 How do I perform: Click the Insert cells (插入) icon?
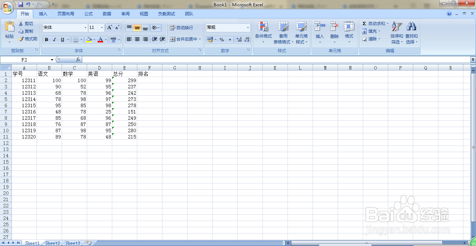click(x=320, y=26)
